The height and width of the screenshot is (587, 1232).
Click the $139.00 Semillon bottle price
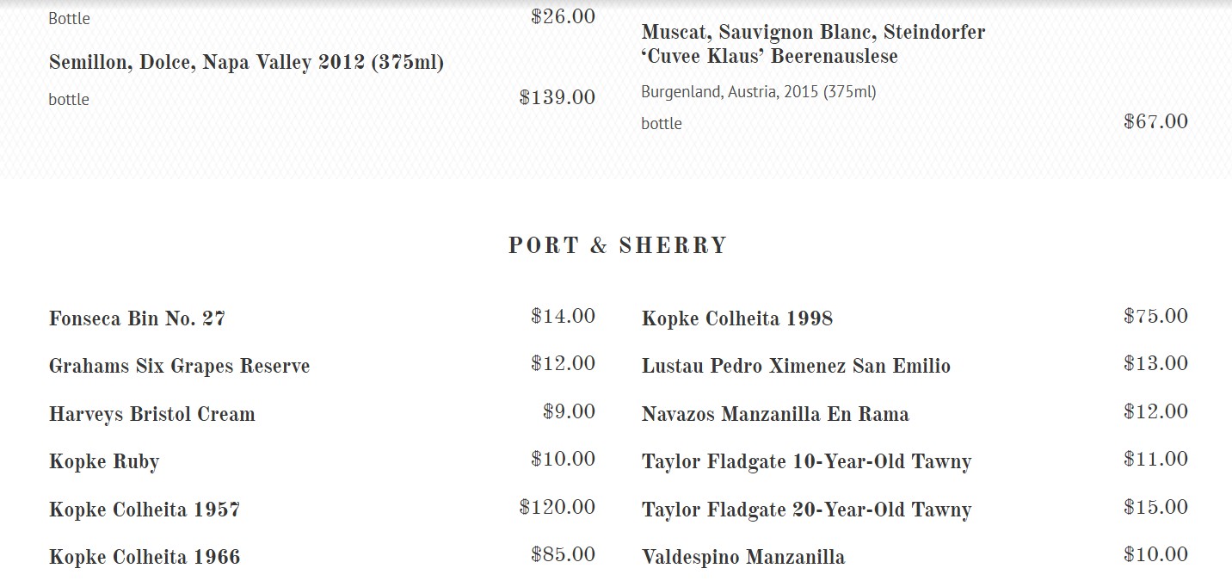[x=557, y=97]
